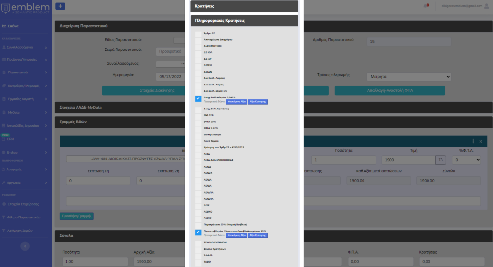The image size is (493, 267).
Task: Open the %Φ.Π.Α. dropdown
Action: click(x=465, y=159)
